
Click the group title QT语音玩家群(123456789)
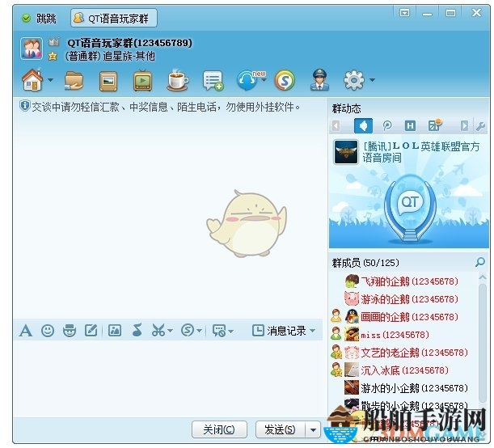(129, 43)
